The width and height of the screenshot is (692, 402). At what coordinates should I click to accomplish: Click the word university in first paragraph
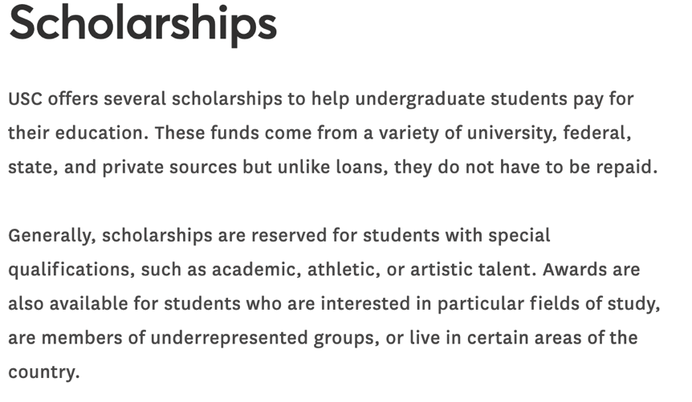[x=511, y=134]
